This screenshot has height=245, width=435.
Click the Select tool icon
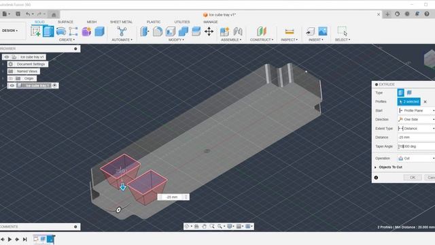pos(343,31)
